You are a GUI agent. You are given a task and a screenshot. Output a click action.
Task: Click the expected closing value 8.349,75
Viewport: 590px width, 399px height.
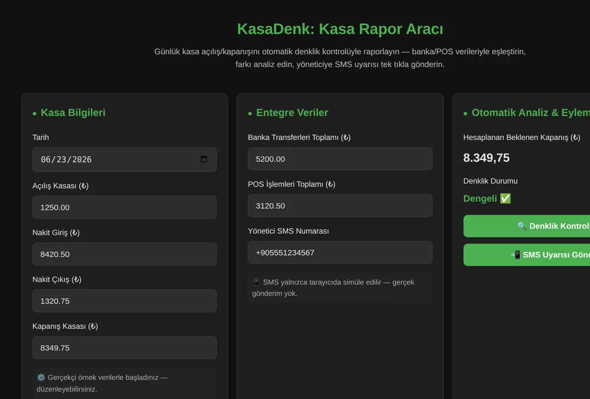click(x=486, y=158)
